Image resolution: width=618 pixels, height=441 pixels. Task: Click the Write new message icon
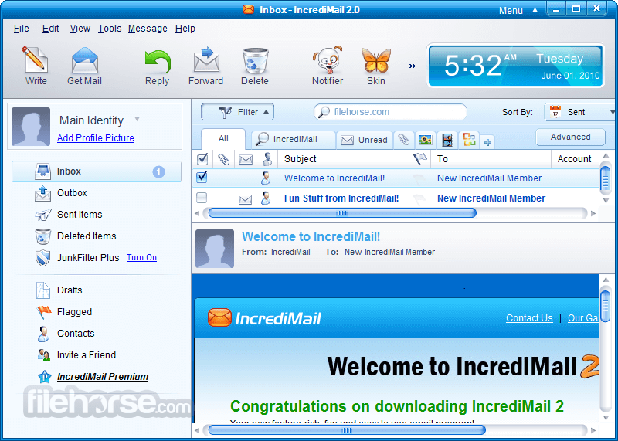(36, 61)
